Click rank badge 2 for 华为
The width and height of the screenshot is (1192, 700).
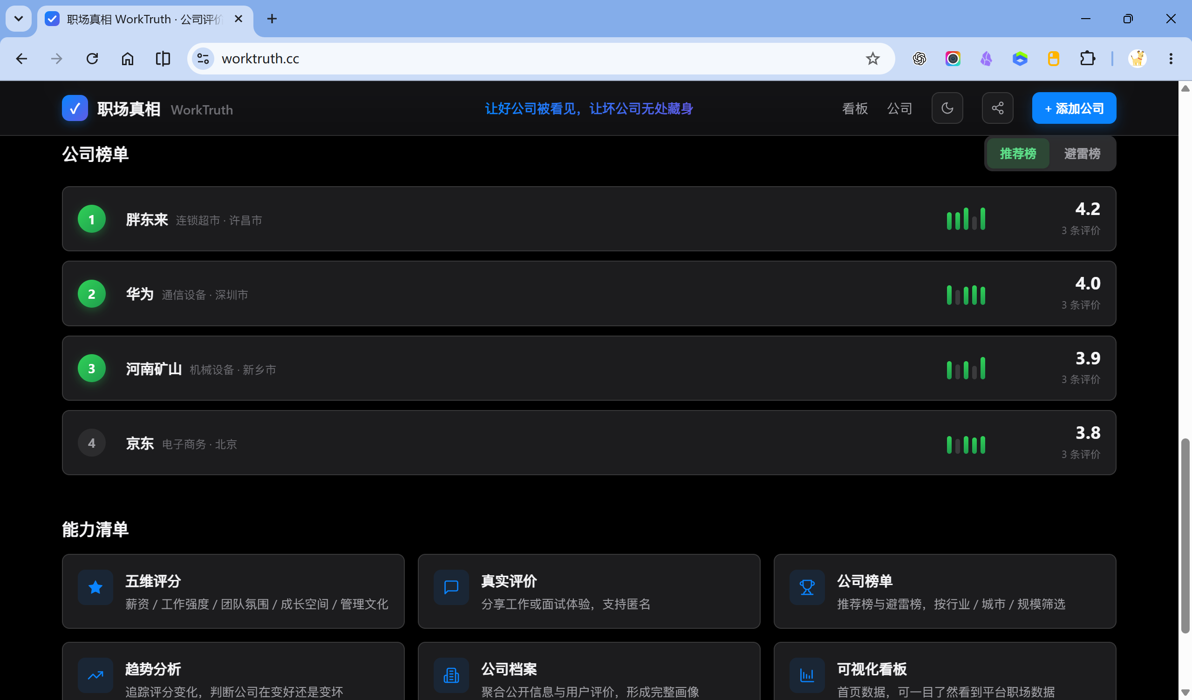(x=91, y=294)
